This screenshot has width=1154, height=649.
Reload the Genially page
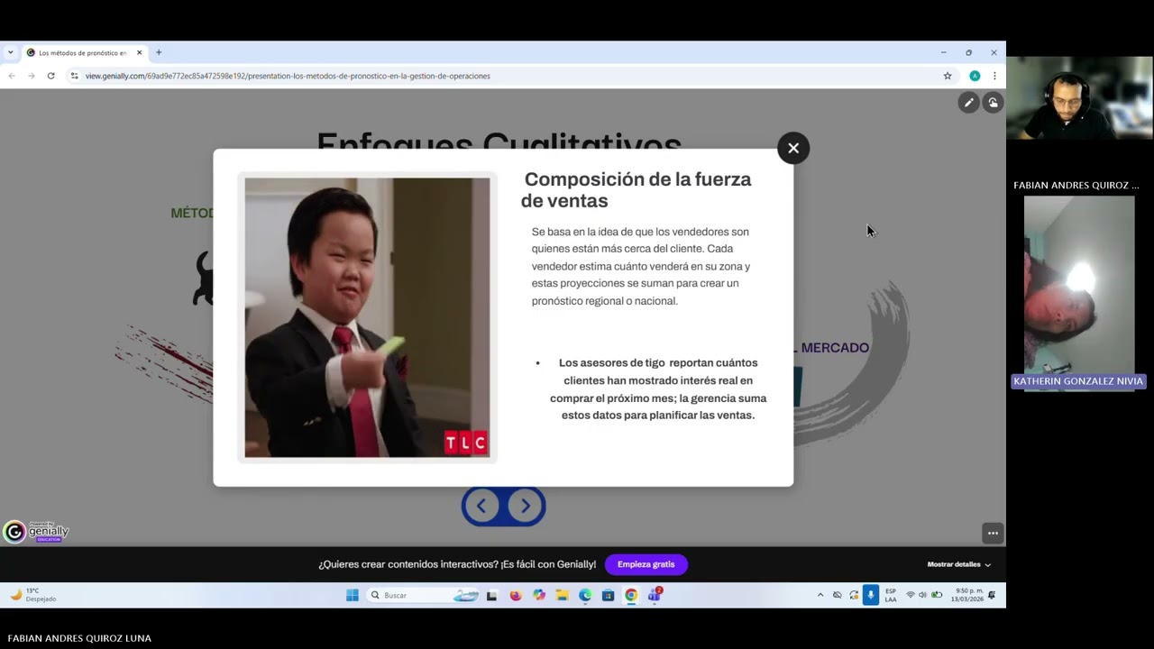point(50,76)
